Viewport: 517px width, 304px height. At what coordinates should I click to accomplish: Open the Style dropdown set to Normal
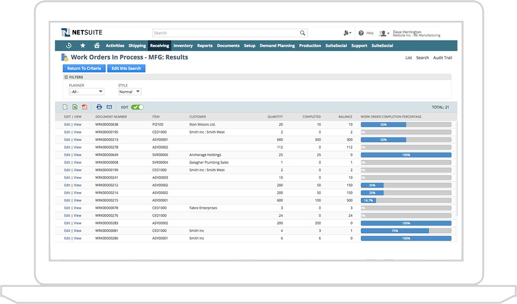coord(130,92)
